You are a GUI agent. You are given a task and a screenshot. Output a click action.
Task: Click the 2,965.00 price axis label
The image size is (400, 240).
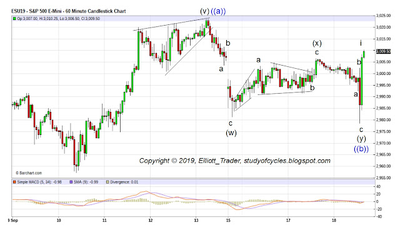coord(383,154)
